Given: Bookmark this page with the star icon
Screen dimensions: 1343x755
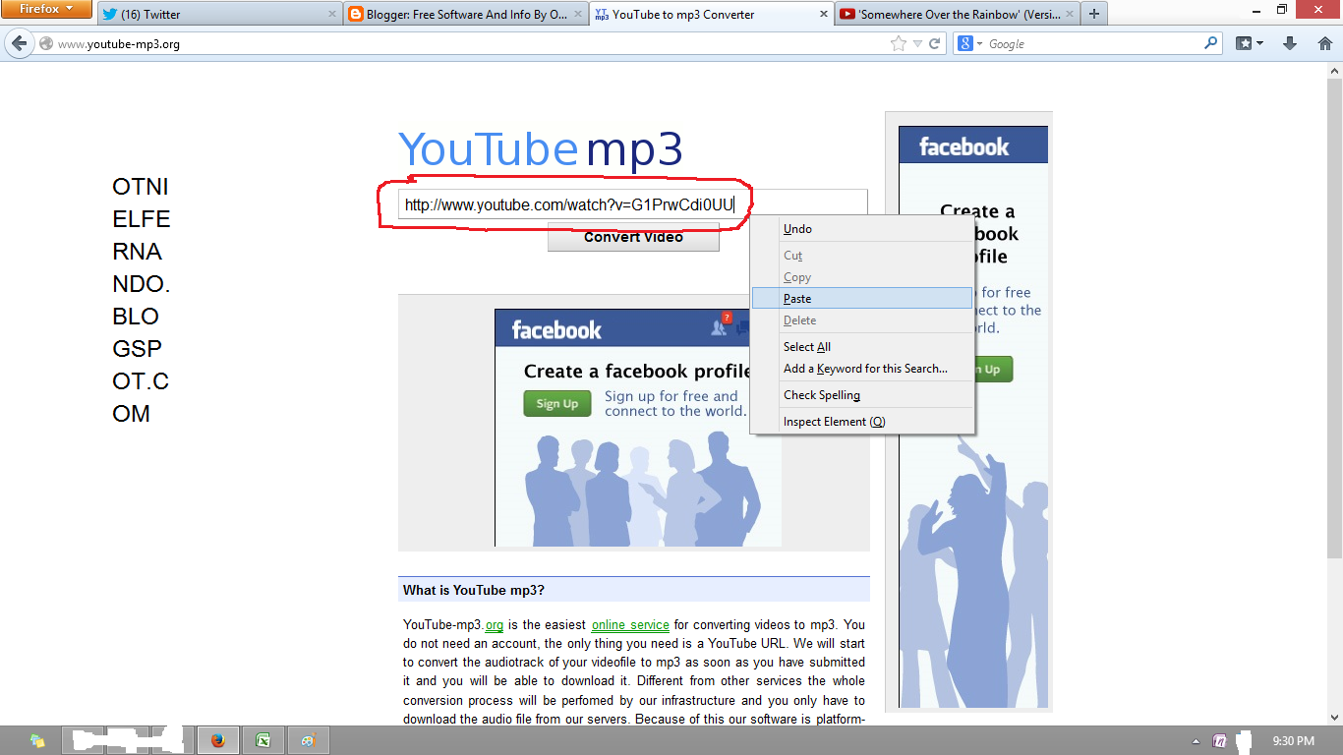Looking at the screenshot, I should pos(898,43).
